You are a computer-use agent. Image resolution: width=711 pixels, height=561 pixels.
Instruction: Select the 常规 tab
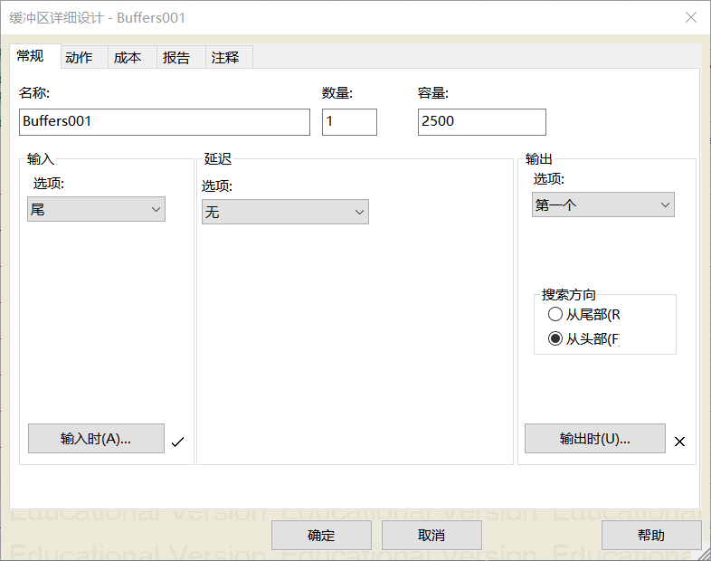(30, 56)
